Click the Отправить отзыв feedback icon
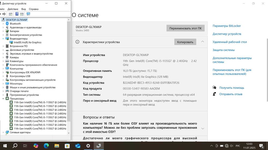 pos(214,94)
